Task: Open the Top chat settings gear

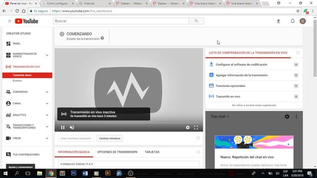Action: coord(287,117)
